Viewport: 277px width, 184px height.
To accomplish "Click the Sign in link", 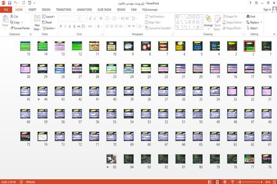I will (267, 10).
